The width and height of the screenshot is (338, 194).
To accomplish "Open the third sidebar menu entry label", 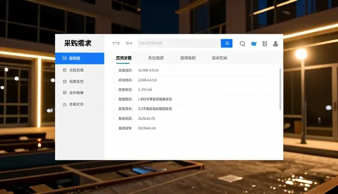I will point(76,82).
